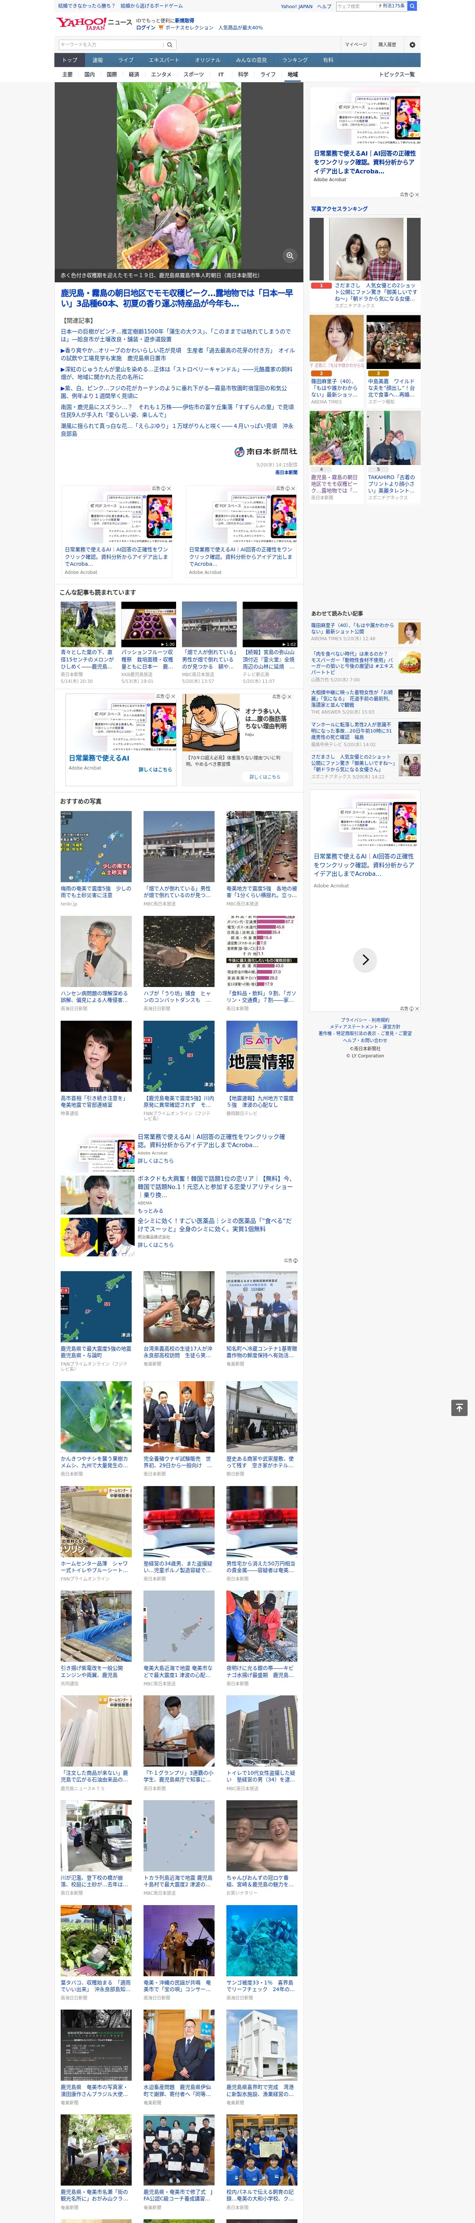Open the トピックス一覧 link
Screen dimensions: 475x2223
coord(397,74)
